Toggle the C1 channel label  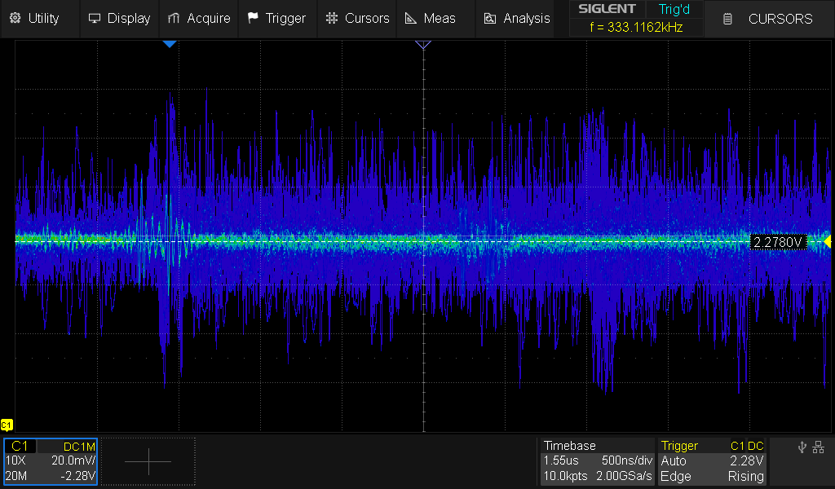[x=21, y=447]
